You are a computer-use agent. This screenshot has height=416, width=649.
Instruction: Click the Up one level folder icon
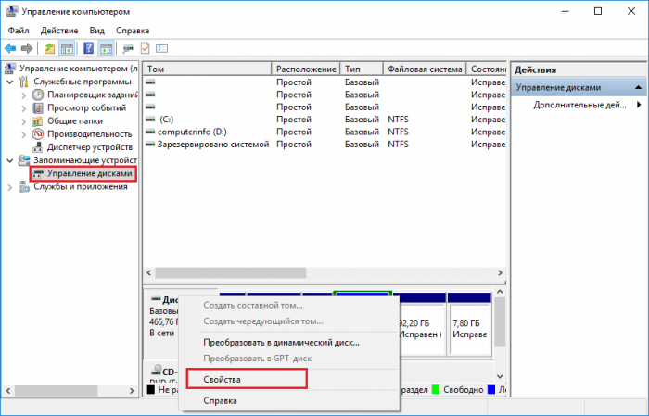[49, 49]
